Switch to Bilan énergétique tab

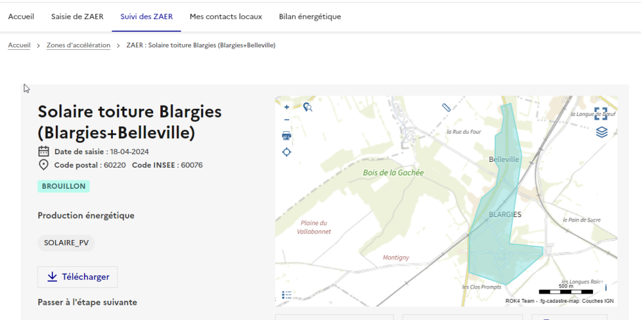[310, 17]
